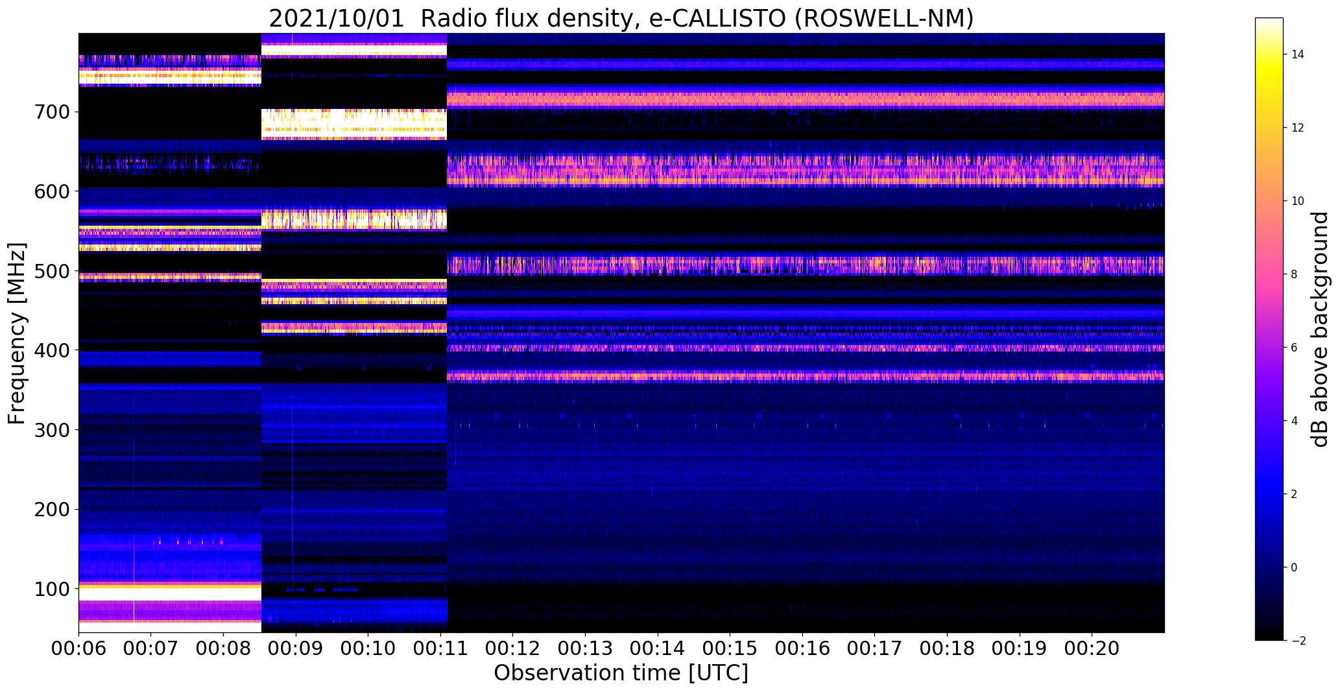1340x692 pixels.
Task: Click the 00:17 time tick label
Action: [875, 649]
